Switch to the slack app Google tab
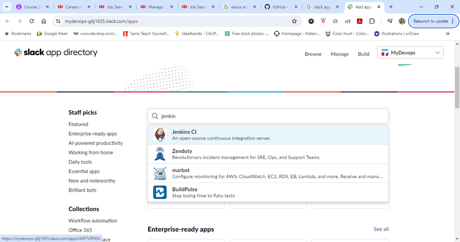The height and width of the screenshot is (242, 460). [x=322, y=7]
